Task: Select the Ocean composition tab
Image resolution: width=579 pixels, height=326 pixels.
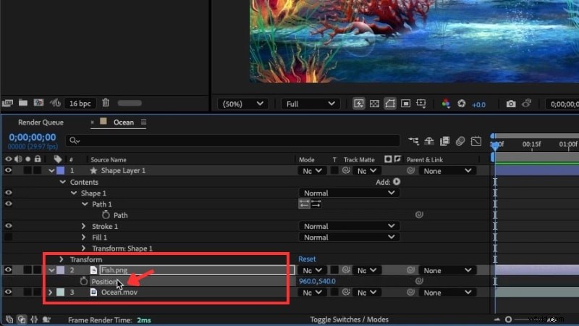Action: (x=124, y=122)
